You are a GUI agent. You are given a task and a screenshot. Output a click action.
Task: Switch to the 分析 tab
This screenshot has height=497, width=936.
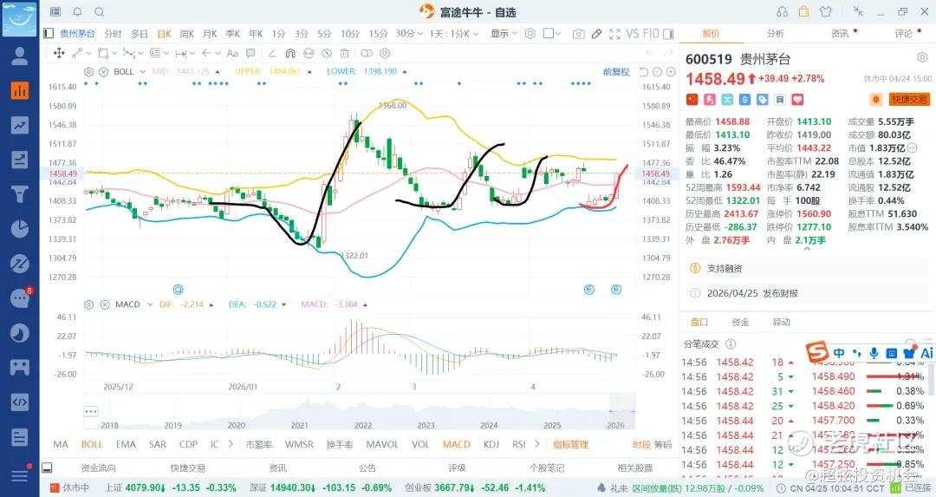[775, 34]
